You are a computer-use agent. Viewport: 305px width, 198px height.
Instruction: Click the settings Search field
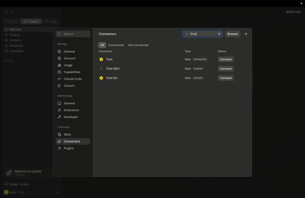73,34
